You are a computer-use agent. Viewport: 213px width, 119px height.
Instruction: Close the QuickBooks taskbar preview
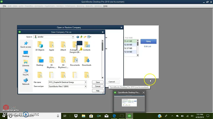click(143, 92)
